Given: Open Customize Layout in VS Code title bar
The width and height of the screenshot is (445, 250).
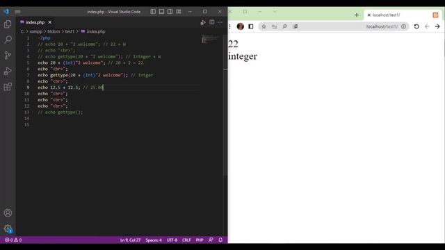Looking at the screenshot, I should (x=179, y=11).
